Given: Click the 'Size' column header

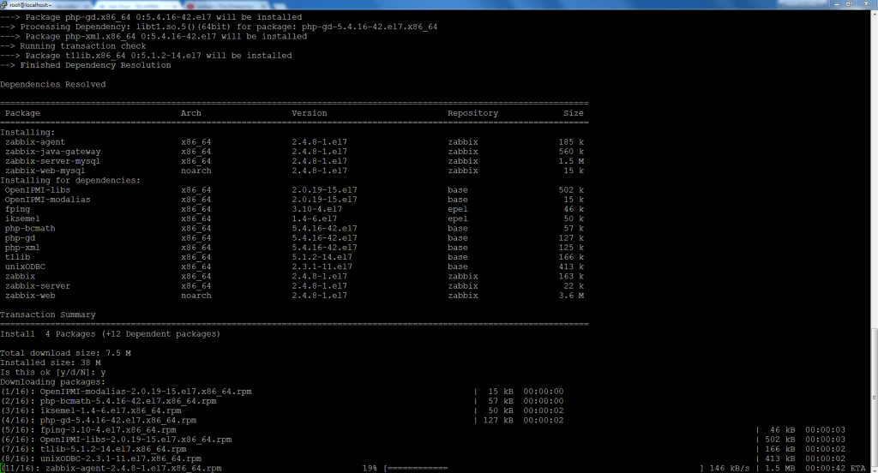Looking at the screenshot, I should pyautogui.click(x=574, y=113).
